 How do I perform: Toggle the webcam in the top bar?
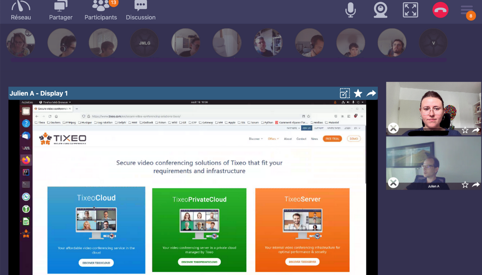tap(380, 10)
